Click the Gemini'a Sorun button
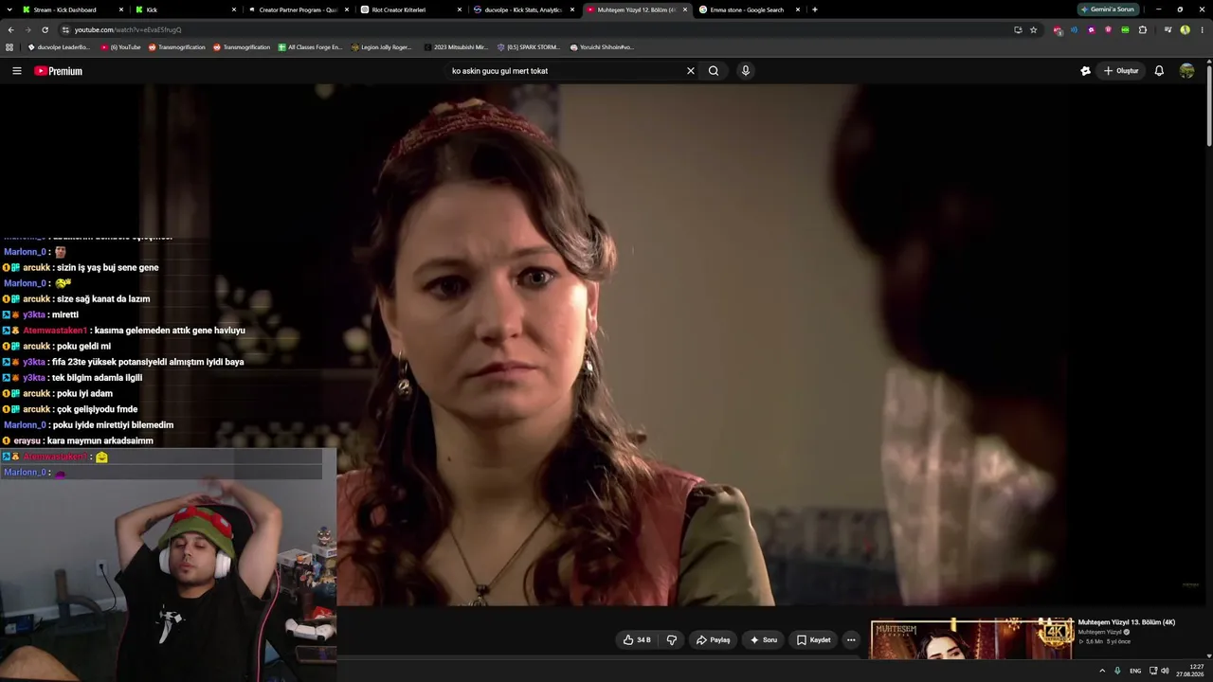Viewport: 1213px width, 682px height. [1108, 9]
